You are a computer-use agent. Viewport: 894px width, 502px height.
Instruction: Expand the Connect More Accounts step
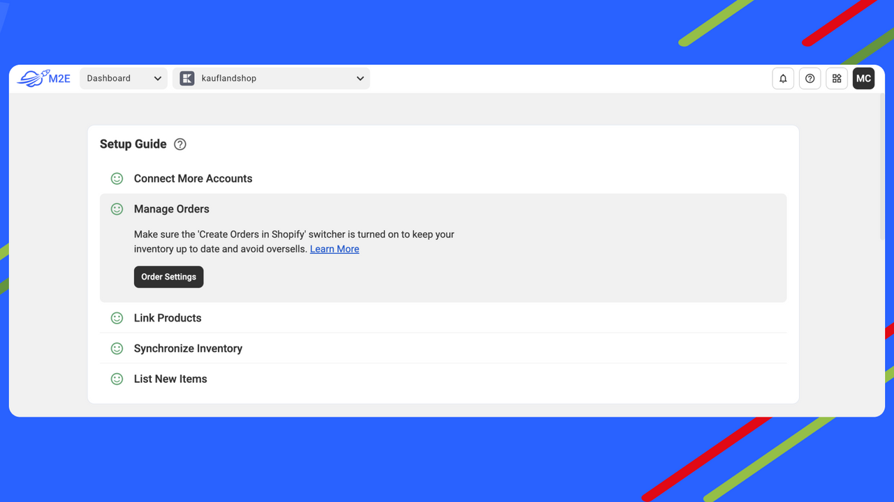(x=443, y=178)
